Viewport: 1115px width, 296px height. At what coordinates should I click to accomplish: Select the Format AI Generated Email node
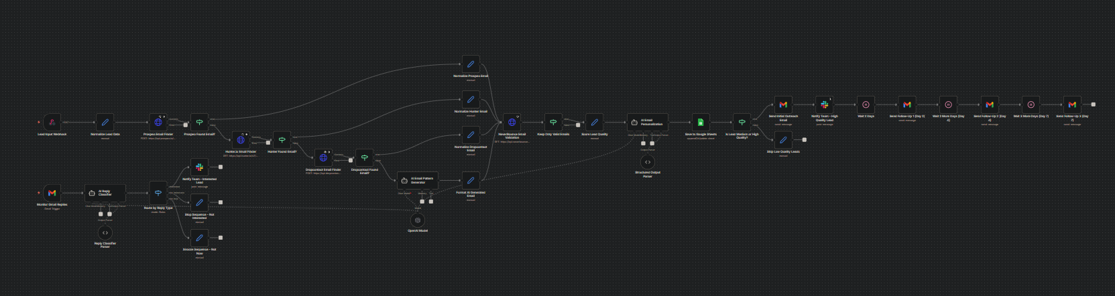pyautogui.click(x=471, y=180)
